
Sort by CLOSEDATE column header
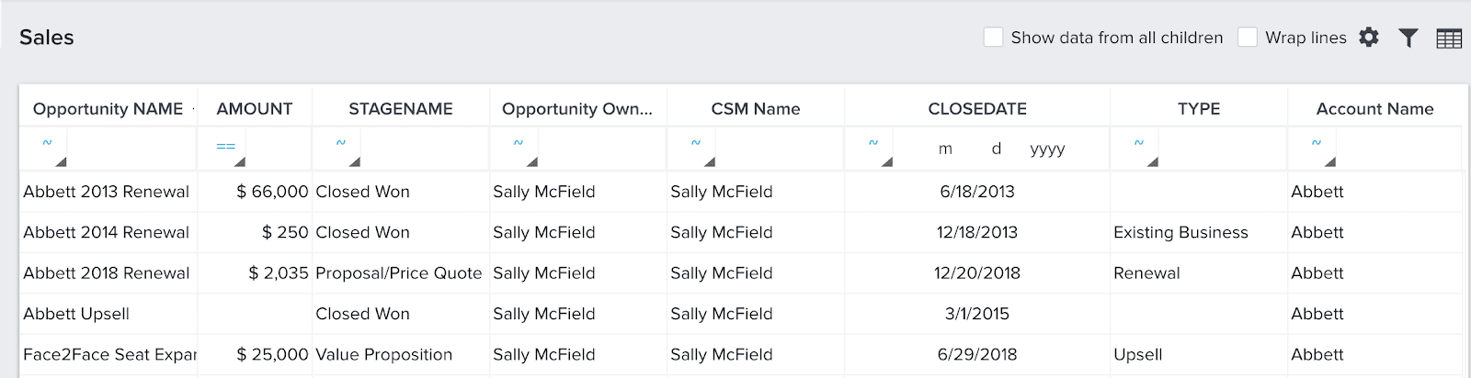(x=977, y=109)
